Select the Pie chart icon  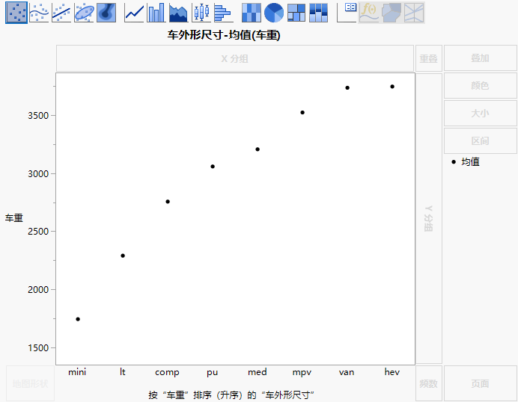(274, 13)
